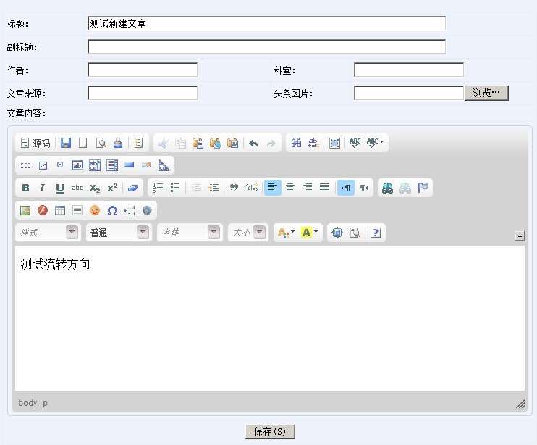The height and width of the screenshot is (445, 537).
Task: Insert an image using the Image icon
Action: pos(25,210)
